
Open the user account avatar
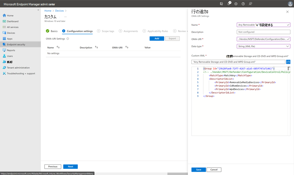click(290, 4)
